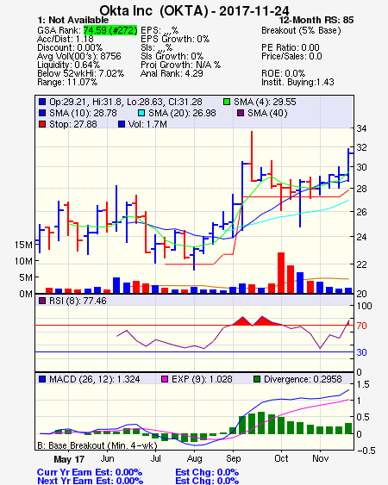Click the EXP (9): 1.028 label
Screen dimensions: 388x485
pos(202,379)
